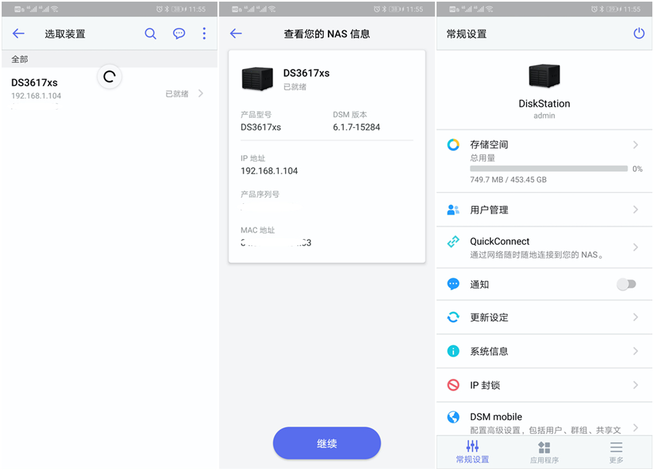Open the chat bubble icon in 选取装置 header
Viewport: 654px width, 471px height.
click(179, 34)
